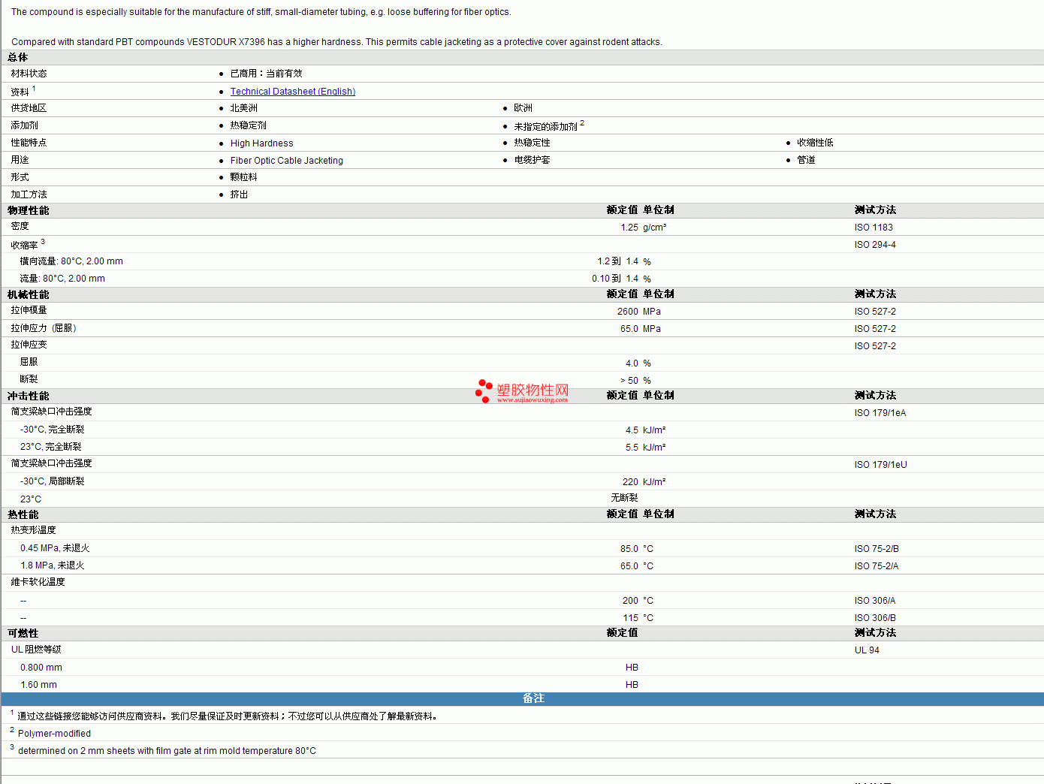The height and width of the screenshot is (784, 1044).
Task: Select the 0.10 到 1.4 shrinkage value
Action: click(x=615, y=279)
